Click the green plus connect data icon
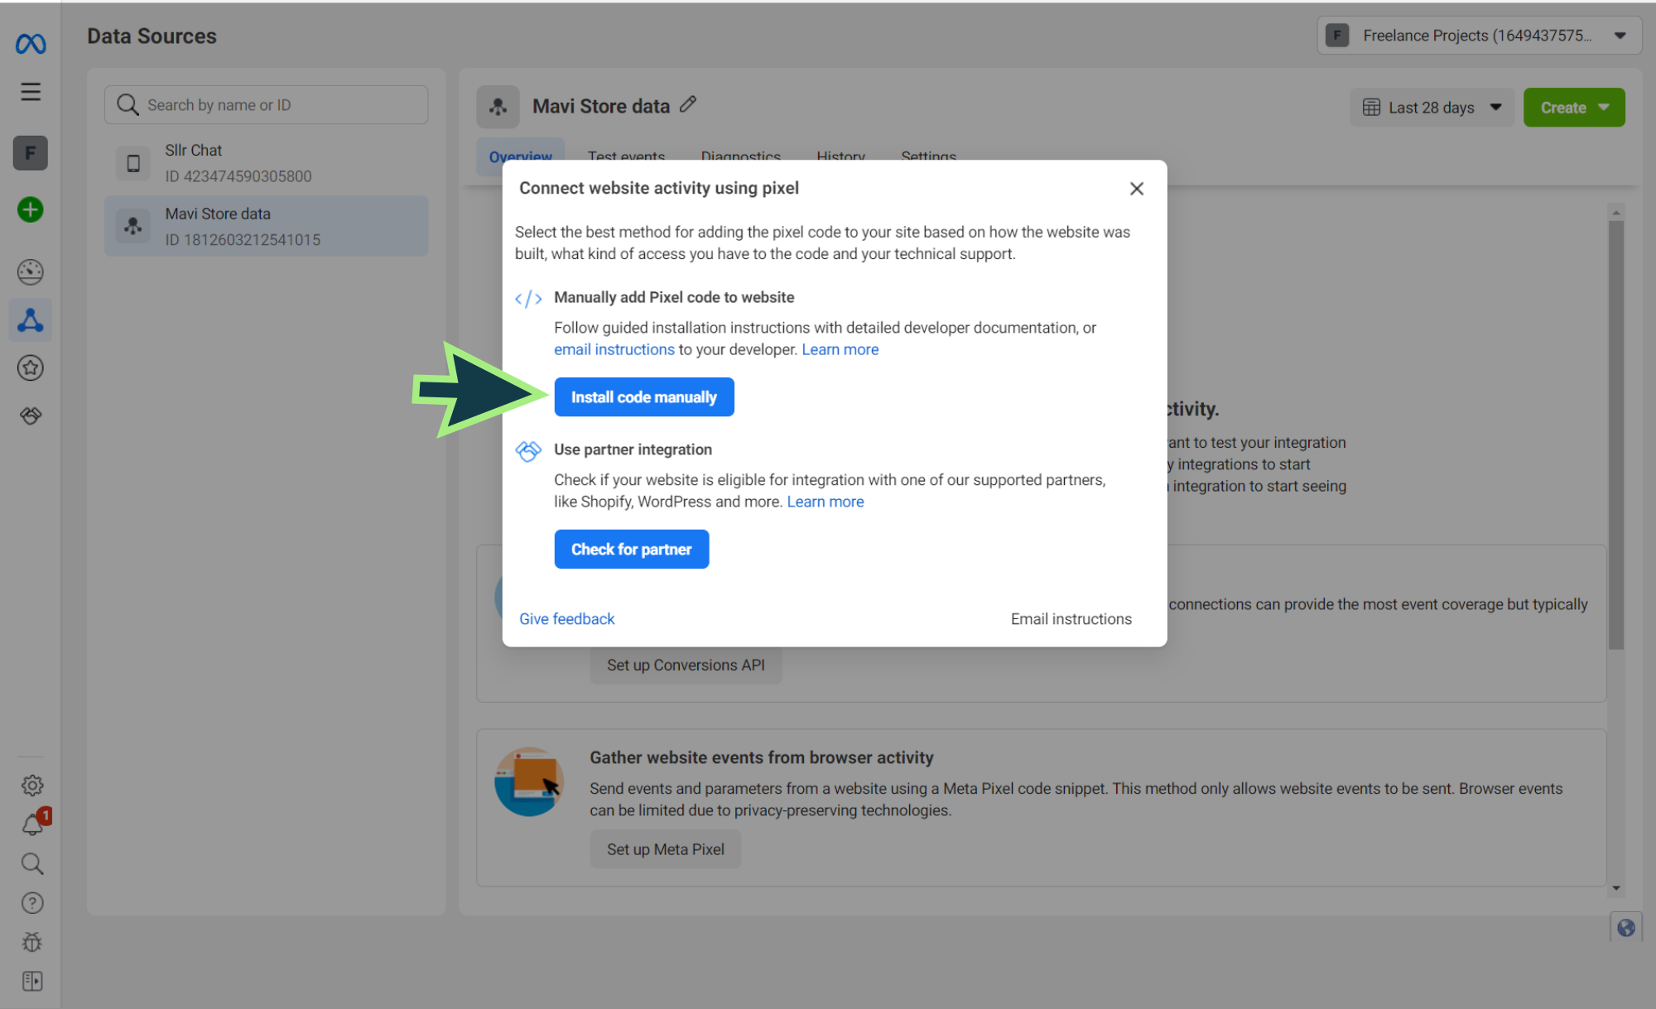The image size is (1656, 1009). pos(31,209)
